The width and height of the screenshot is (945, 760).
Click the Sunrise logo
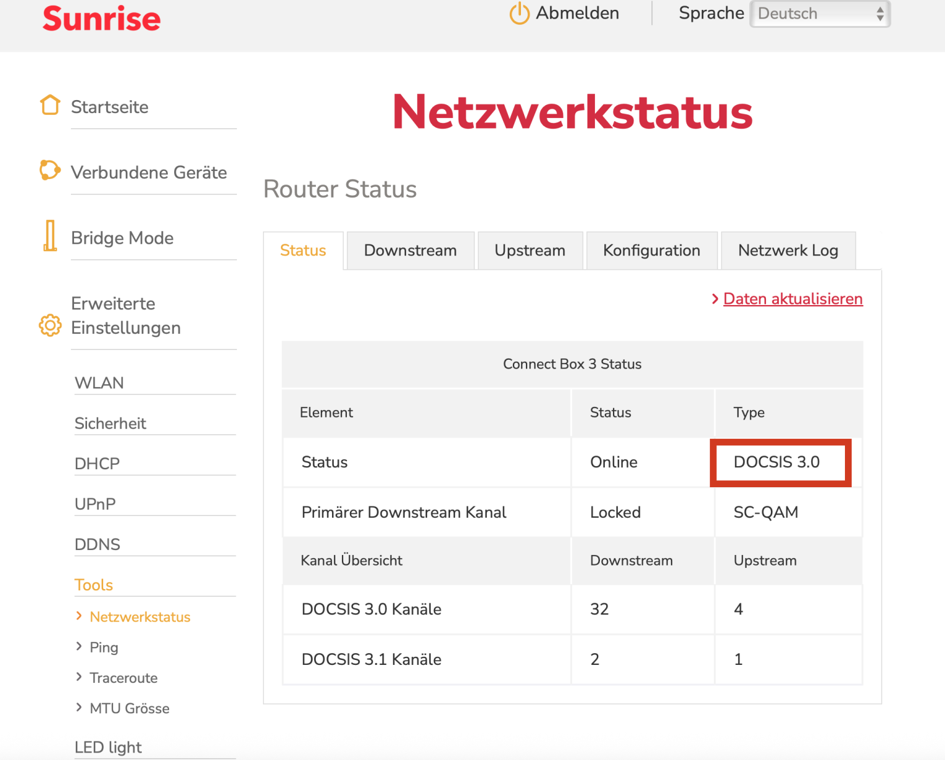101,19
